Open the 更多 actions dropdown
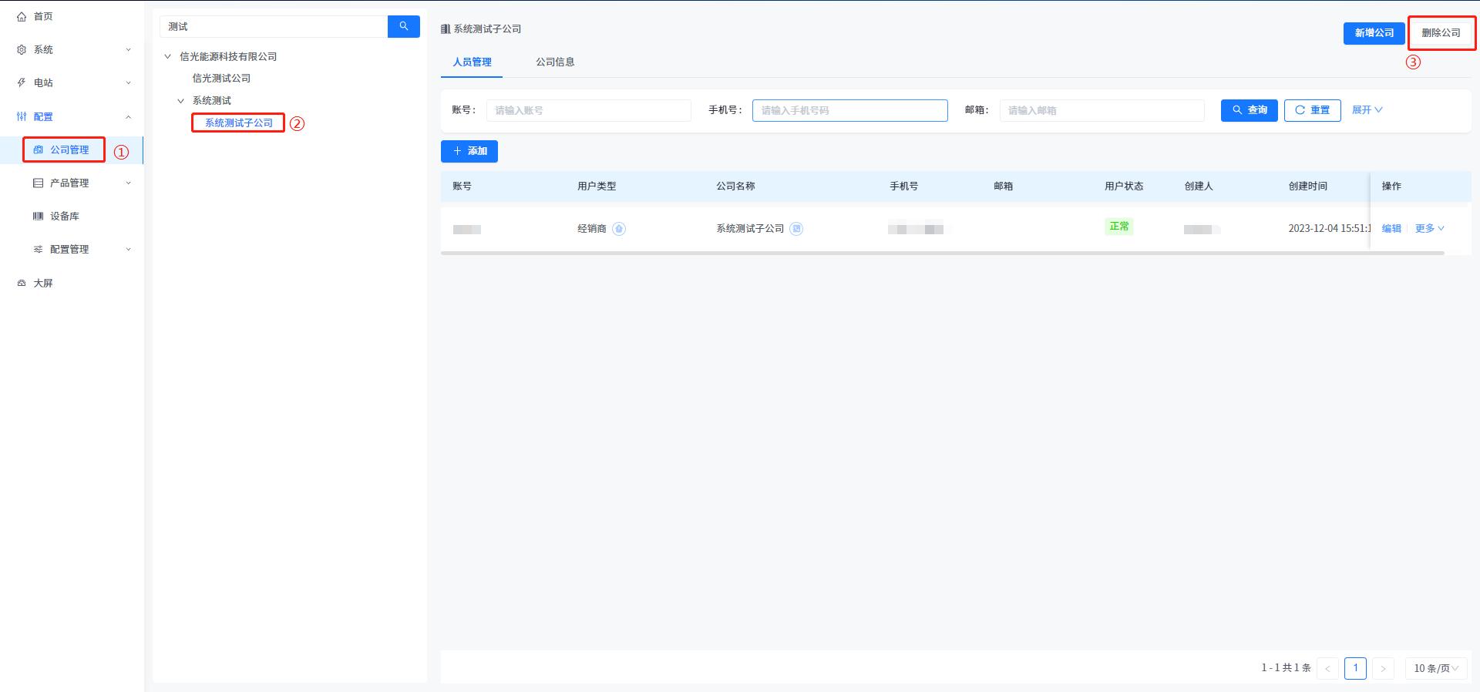This screenshot has height=692, width=1480. pyautogui.click(x=1429, y=229)
